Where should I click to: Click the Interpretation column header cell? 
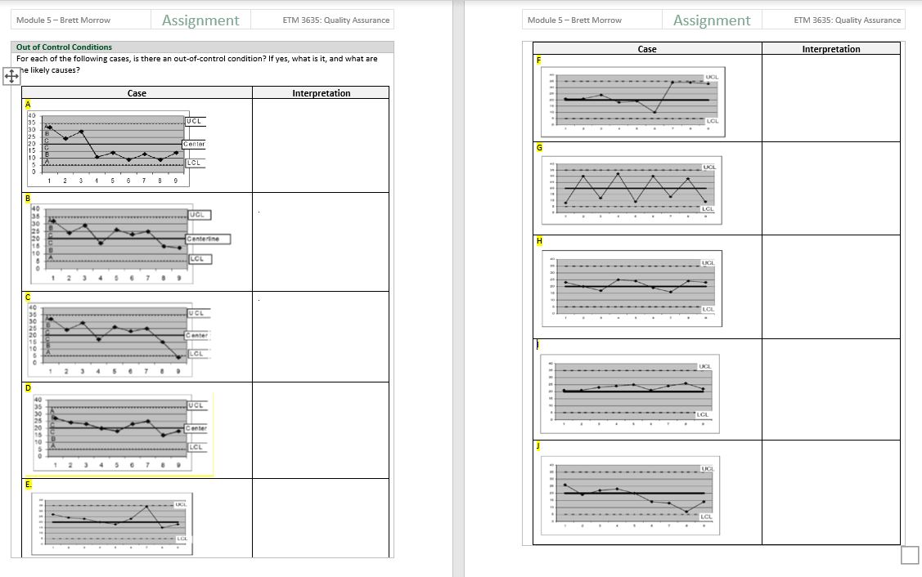322,92
